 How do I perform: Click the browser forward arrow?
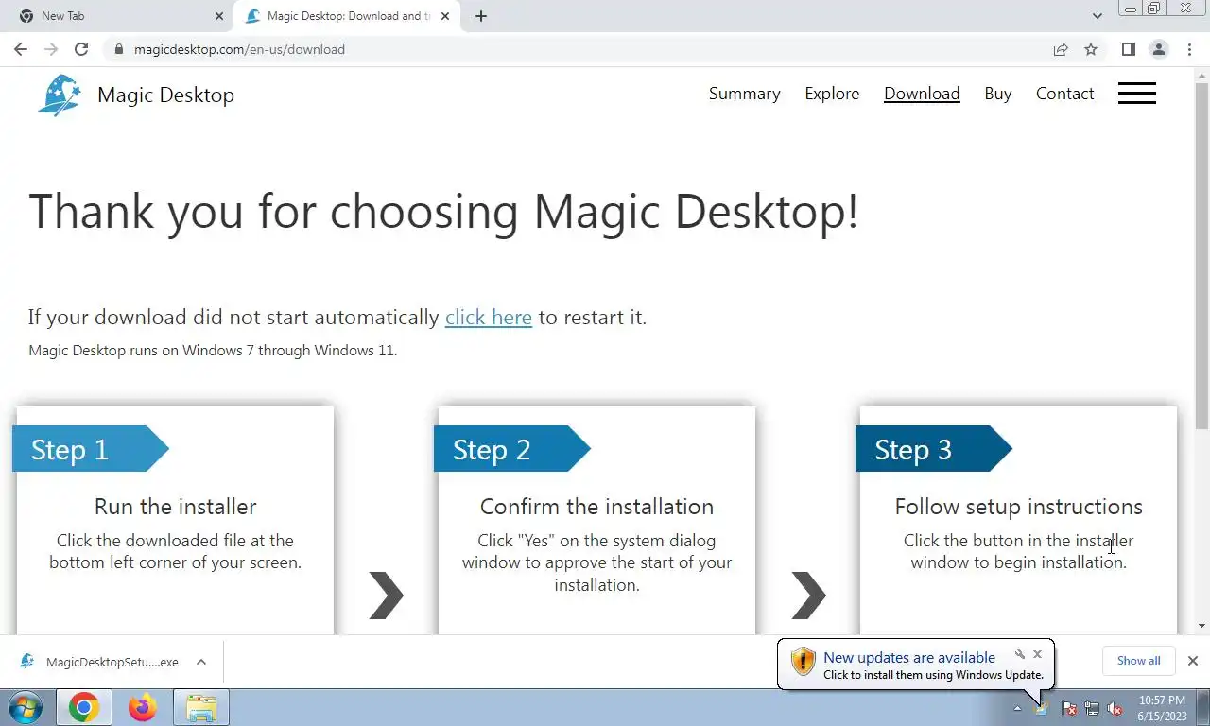click(x=51, y=49)
